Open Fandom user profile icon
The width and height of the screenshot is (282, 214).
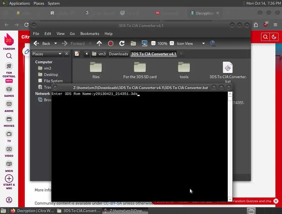9,200
